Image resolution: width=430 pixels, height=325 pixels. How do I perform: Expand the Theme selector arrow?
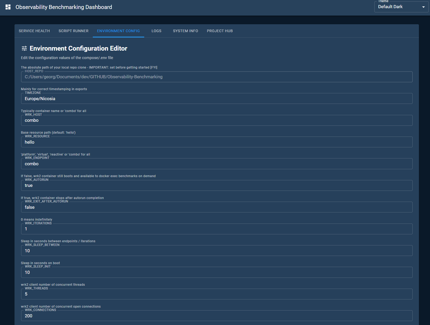pyautogui.click(x=423, y=7)
